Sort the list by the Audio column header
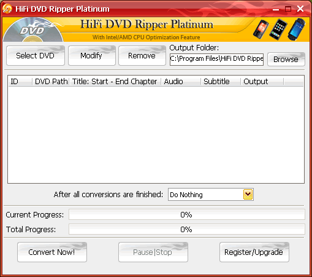The width and height of the screenshot is (312, 277). (181, 82)
